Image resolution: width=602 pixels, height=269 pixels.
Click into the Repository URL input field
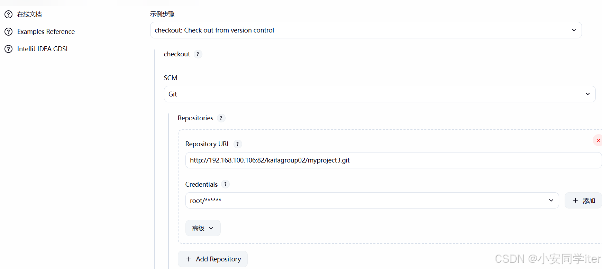click(393, 160)
